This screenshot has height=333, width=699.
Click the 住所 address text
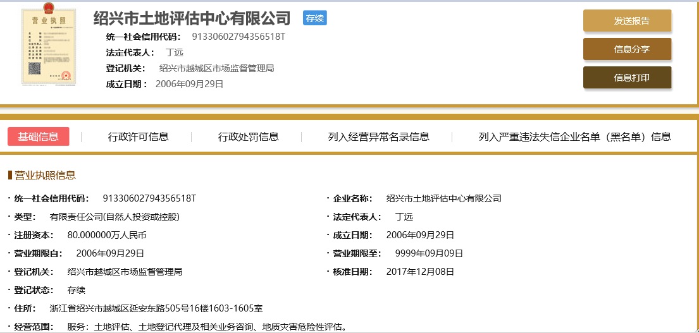[x=156, y=308]
